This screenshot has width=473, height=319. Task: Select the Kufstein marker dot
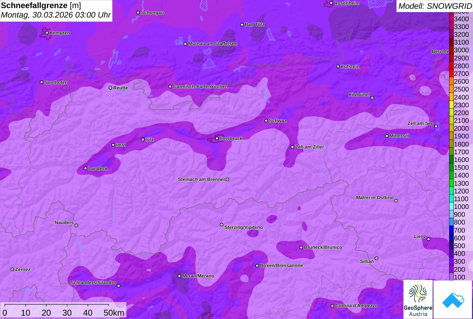tap(338, 67)
